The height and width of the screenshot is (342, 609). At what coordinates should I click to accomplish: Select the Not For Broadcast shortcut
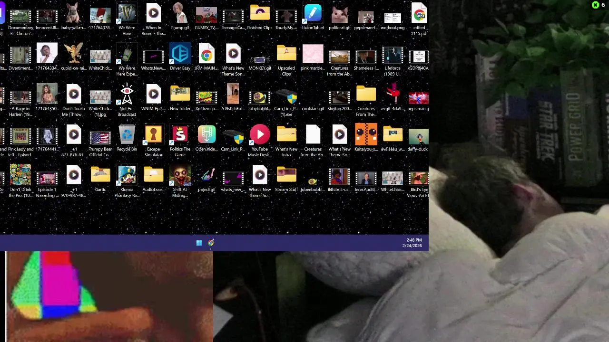[127, 101]
